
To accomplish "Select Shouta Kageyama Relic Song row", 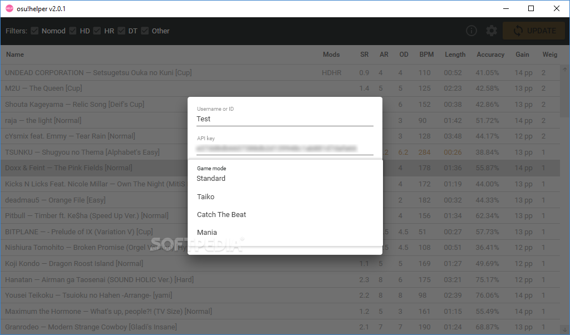I will click(x=281, y=104).
